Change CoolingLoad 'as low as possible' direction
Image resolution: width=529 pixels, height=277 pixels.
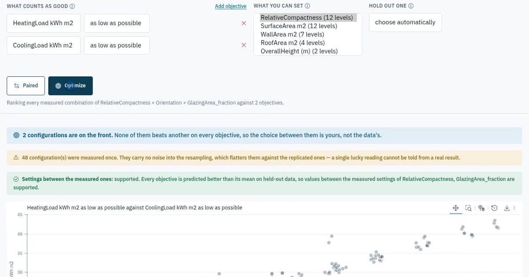116,45
